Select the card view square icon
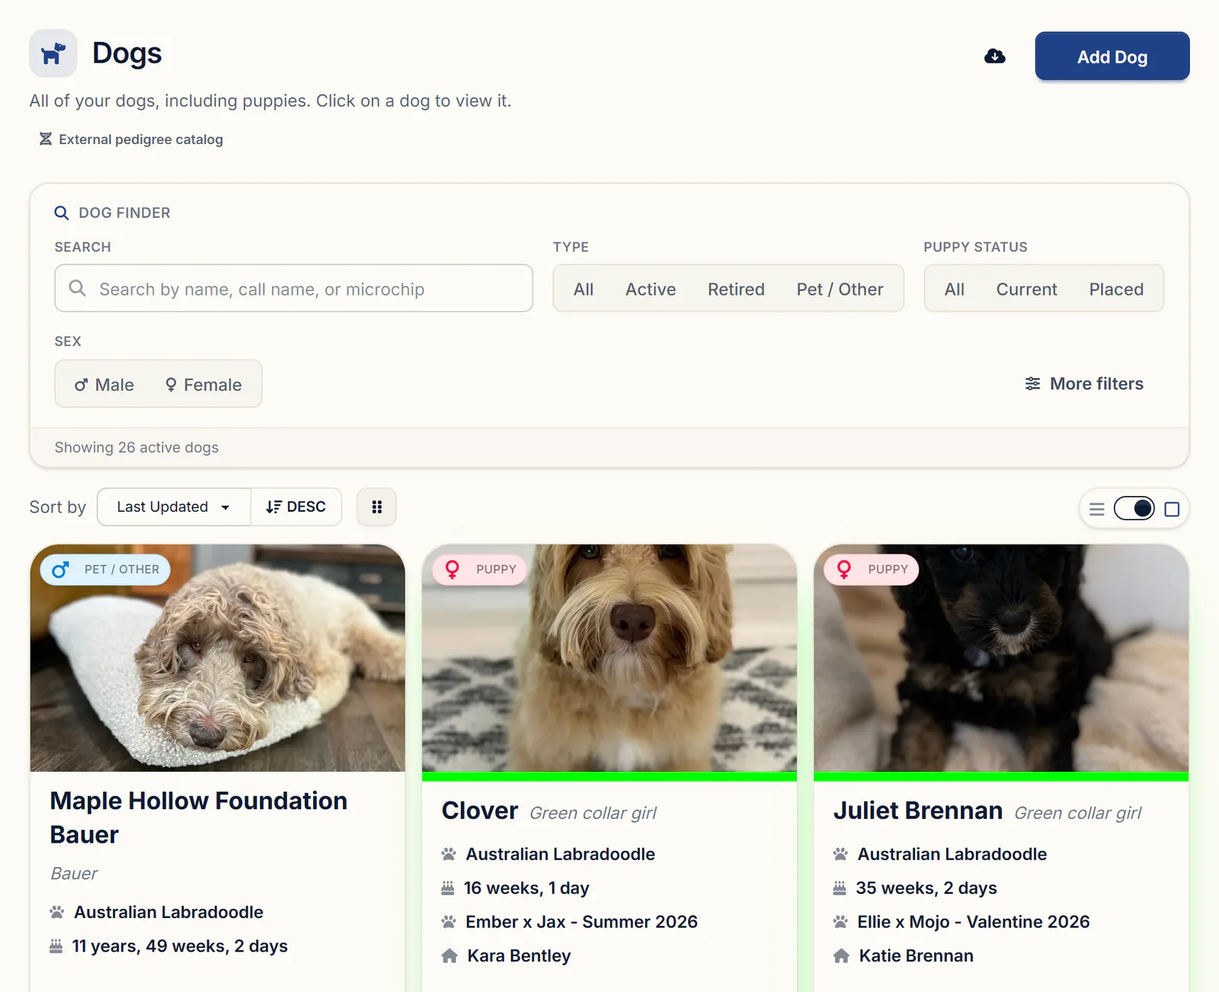 tap(1172, 509)
